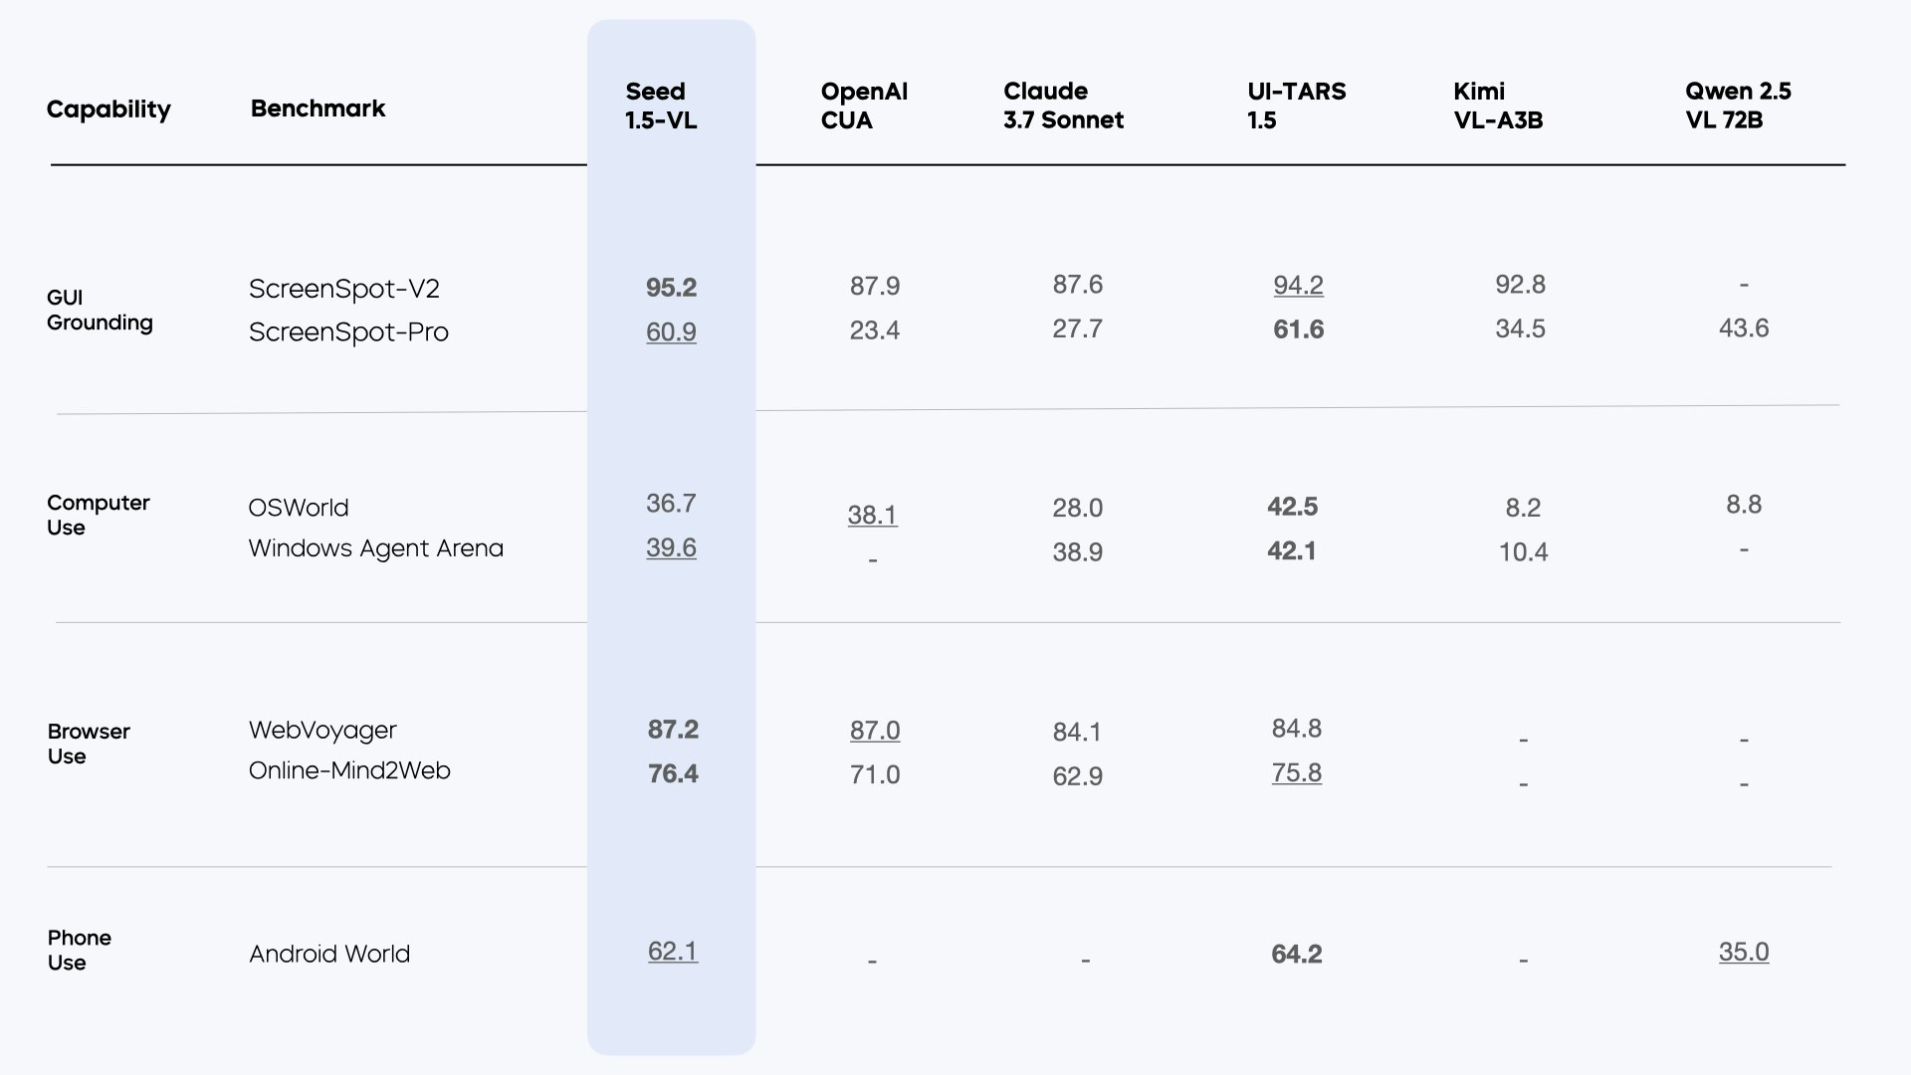Click the underlined 94.2 UI-TARS score

[1298, 286]
